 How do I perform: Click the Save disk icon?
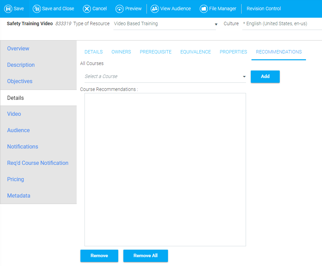[8, 9]
